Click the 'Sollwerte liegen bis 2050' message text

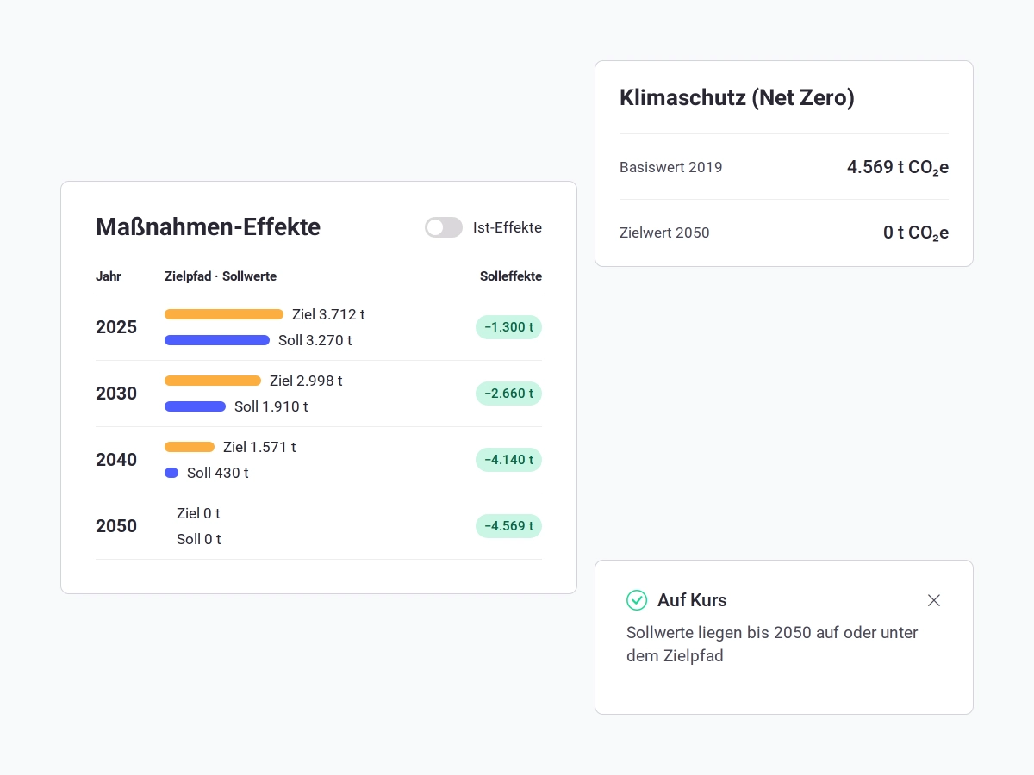tap(772, 644)
